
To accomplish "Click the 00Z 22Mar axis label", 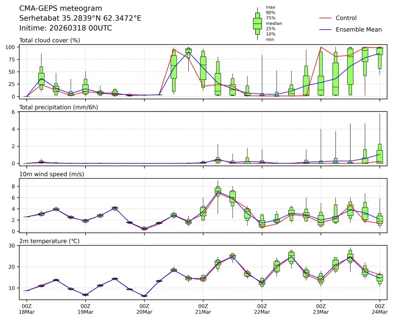I will (x=262, y=309).
